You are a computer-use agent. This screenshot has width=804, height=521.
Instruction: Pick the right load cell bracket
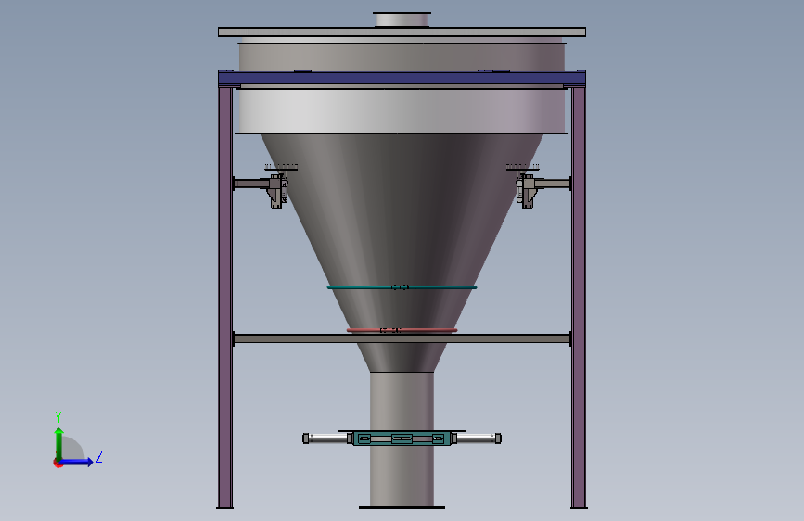pos(526,190)
